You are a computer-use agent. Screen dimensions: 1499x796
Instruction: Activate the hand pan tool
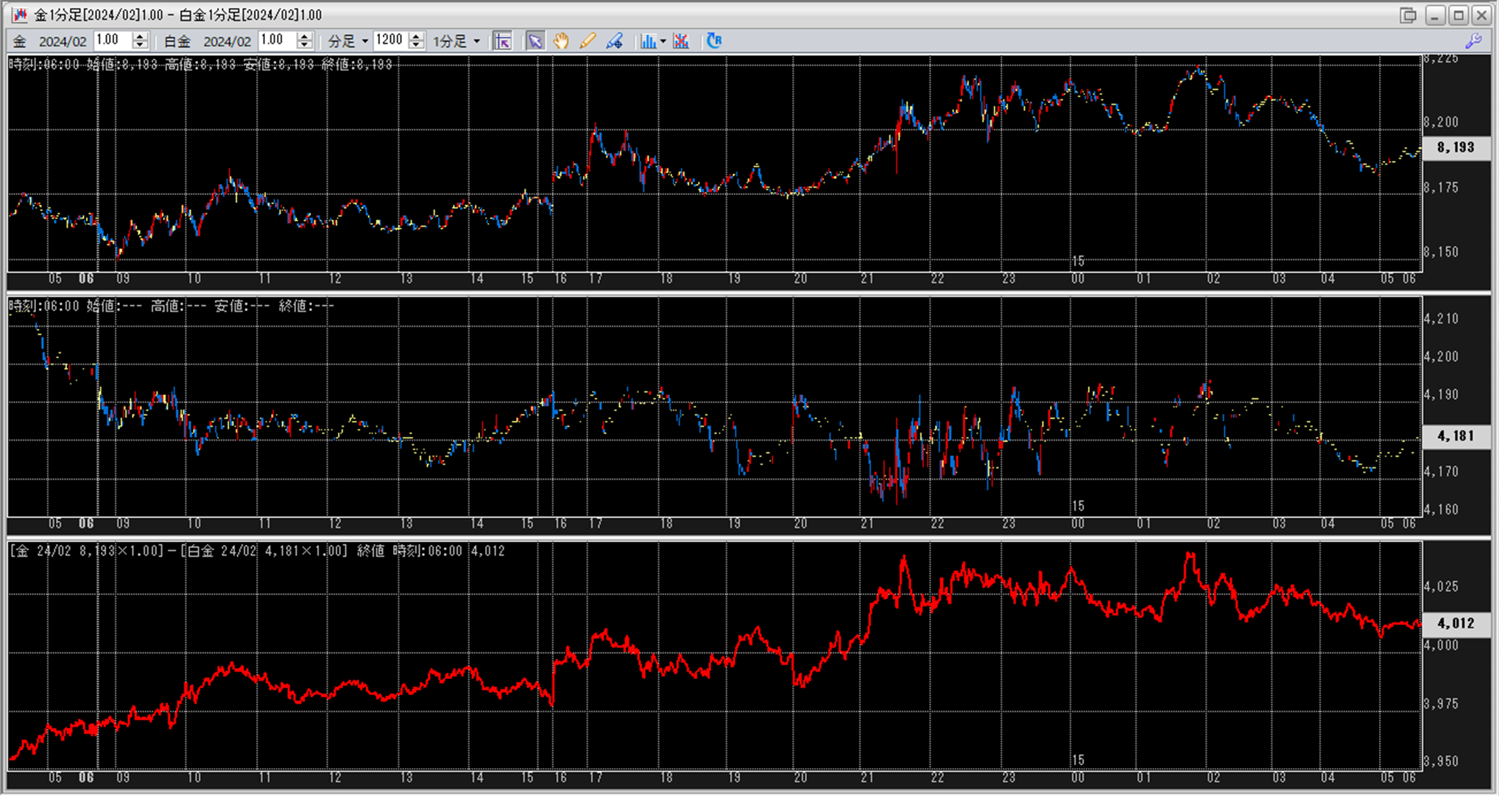click(561, 41)
